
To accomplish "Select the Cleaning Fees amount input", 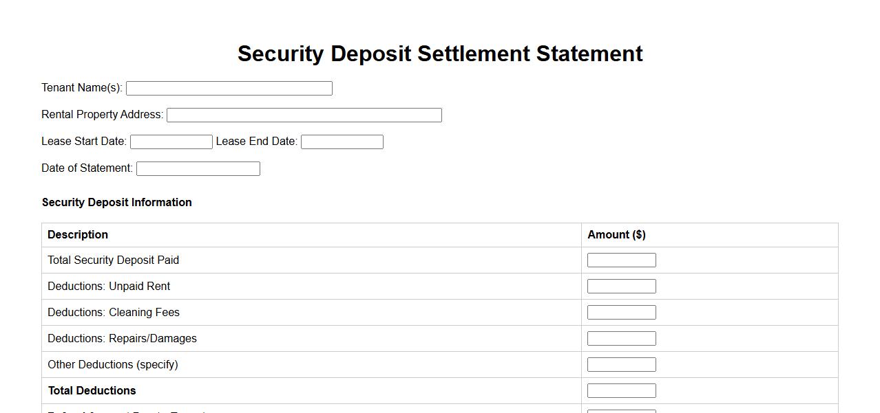I will click(621, 313).
